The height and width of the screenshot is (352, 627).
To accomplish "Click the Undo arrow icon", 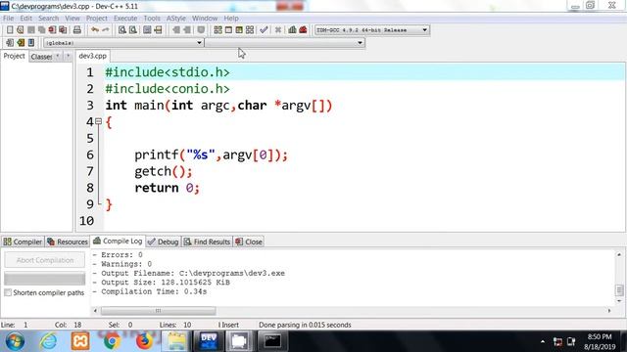I will [95, 30].
